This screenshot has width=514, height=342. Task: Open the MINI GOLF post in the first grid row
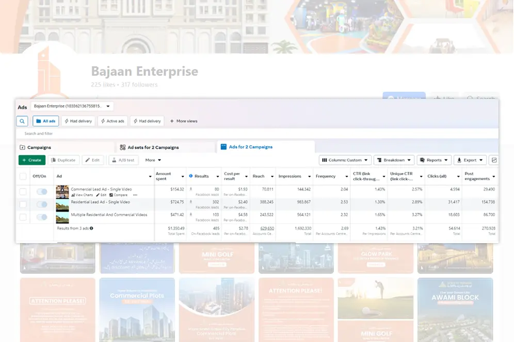point(217,258)
